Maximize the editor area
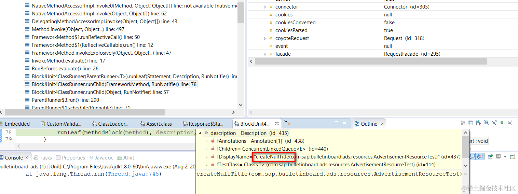 (x=344, y=123)
